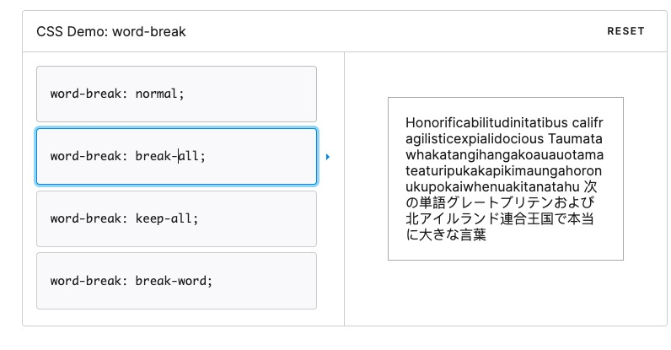
Task: Click 'word-break' property name in the break-all line
Action: click(x=85, y=156)
